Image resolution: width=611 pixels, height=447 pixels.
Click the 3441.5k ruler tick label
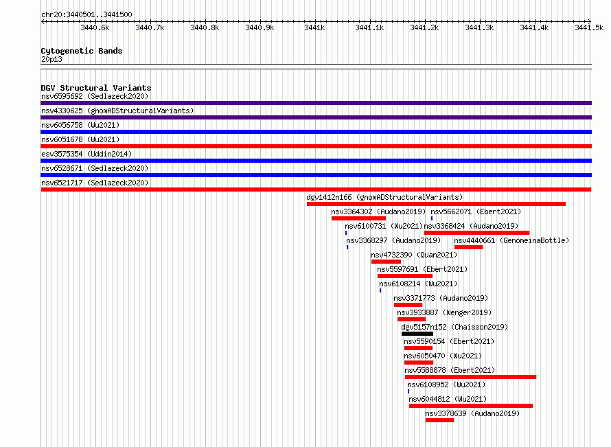pos(589,27)
